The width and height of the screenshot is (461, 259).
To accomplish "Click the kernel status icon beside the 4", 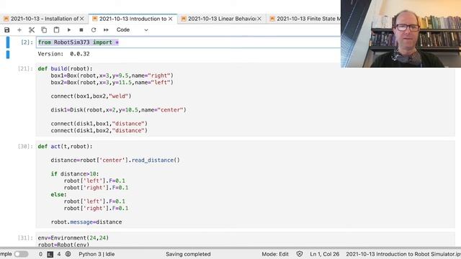I will tap(68, 254).
